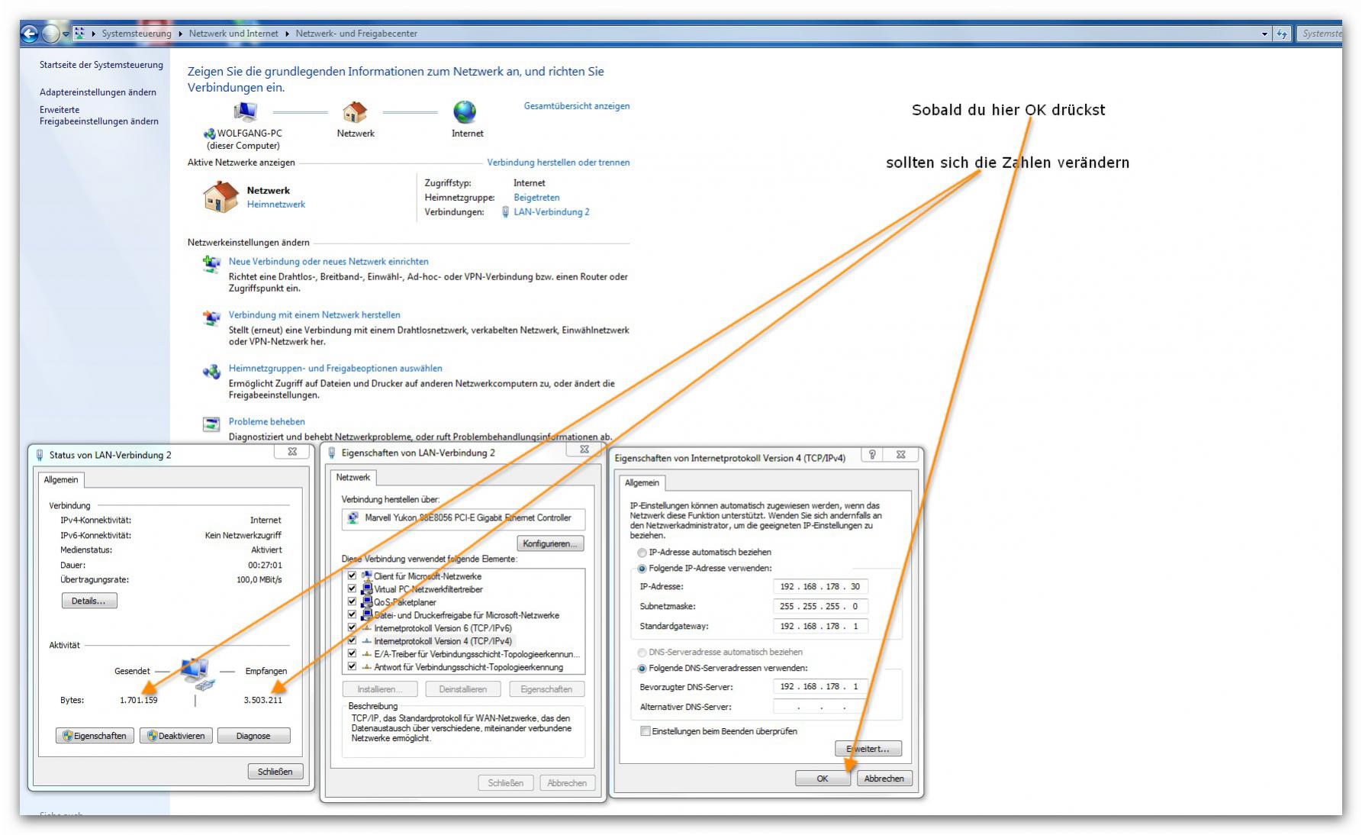The height and width of the screenshot is (835, 1362).
Task: Toggle Virtual PC-Netzwerkfiltertreiber checkbox
Action: [x=352, y=589]
